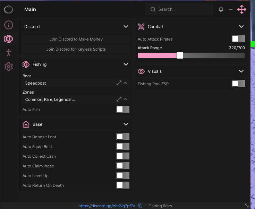Image resolution: width=255 pixels, height=209 pixels.
Task: Open the Info tab icon in sidebar
Action: (9, 25)
